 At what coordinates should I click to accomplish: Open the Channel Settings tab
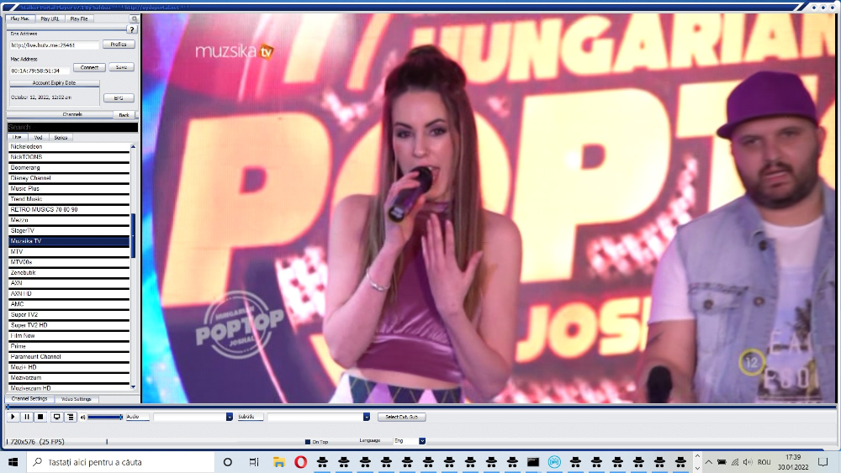pos(29,399)
